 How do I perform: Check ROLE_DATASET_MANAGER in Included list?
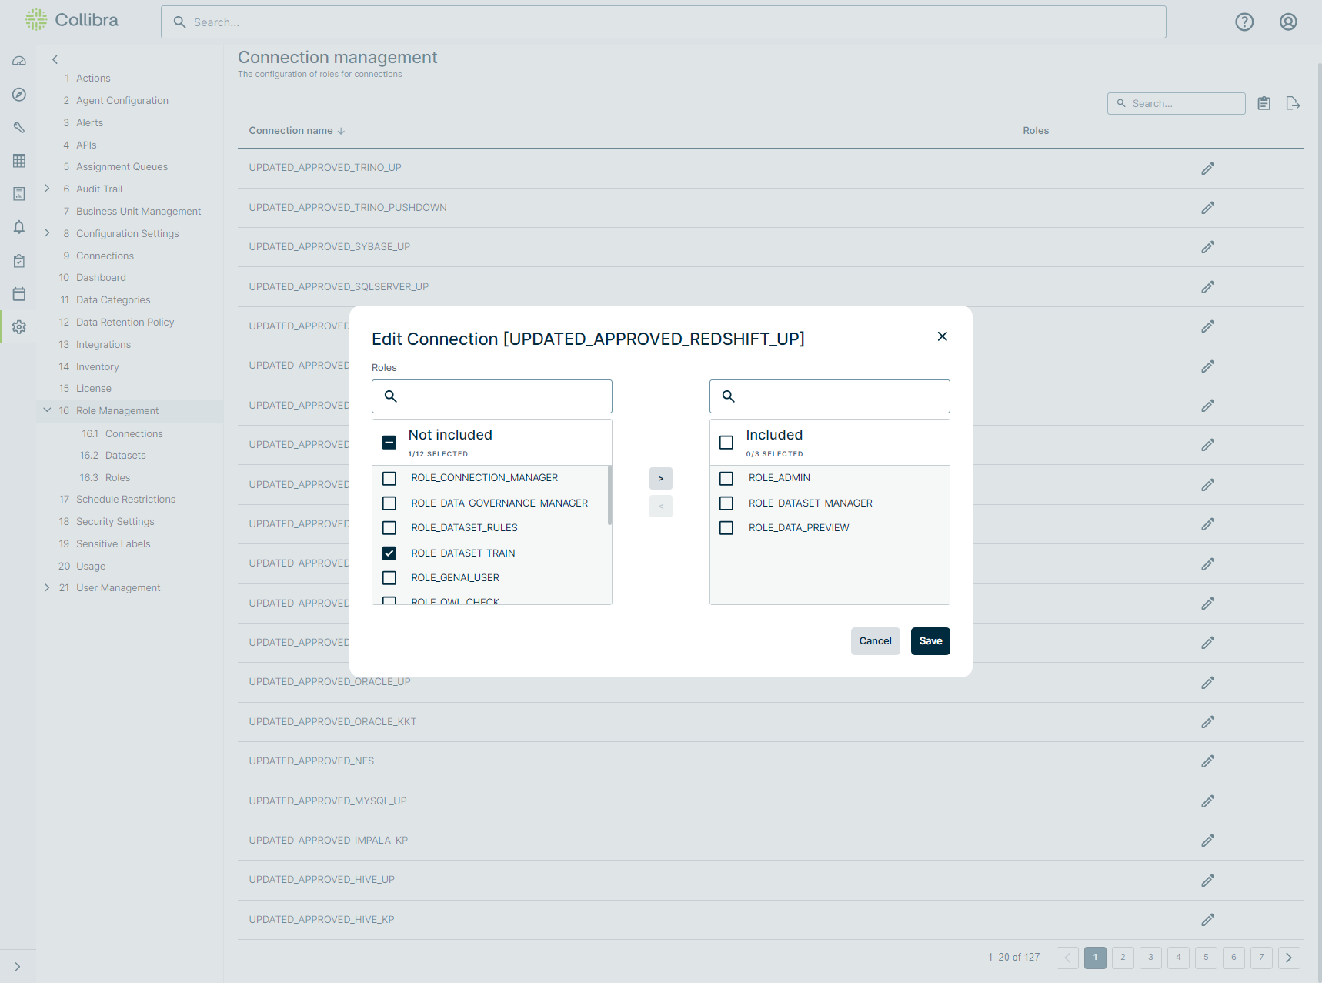point(726,503)
